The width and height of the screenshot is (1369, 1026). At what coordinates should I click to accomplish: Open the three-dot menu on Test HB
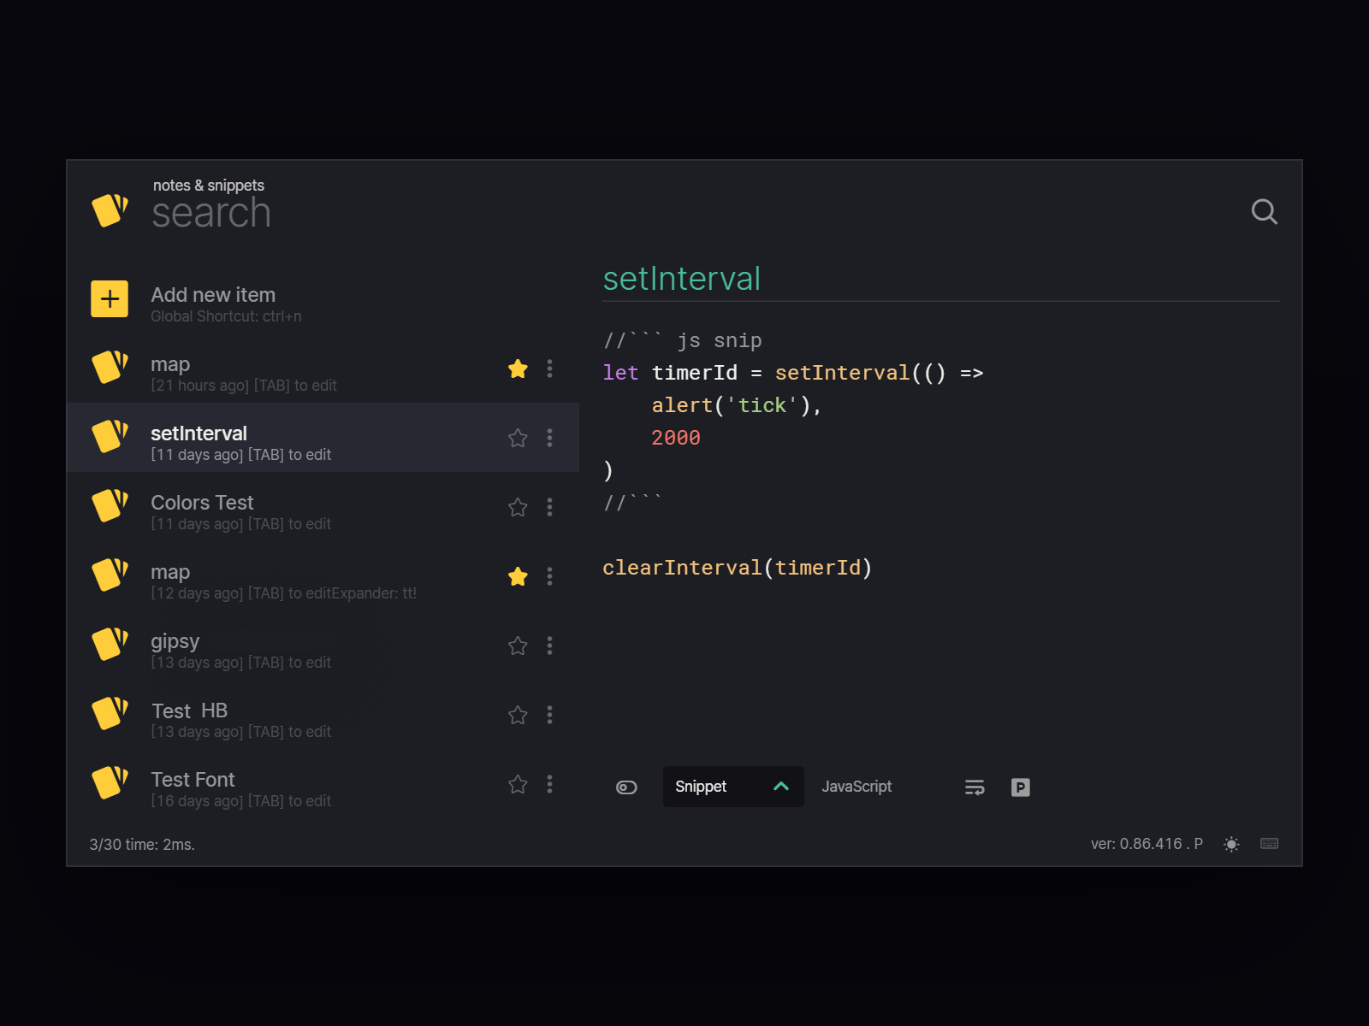click(550, 715)
